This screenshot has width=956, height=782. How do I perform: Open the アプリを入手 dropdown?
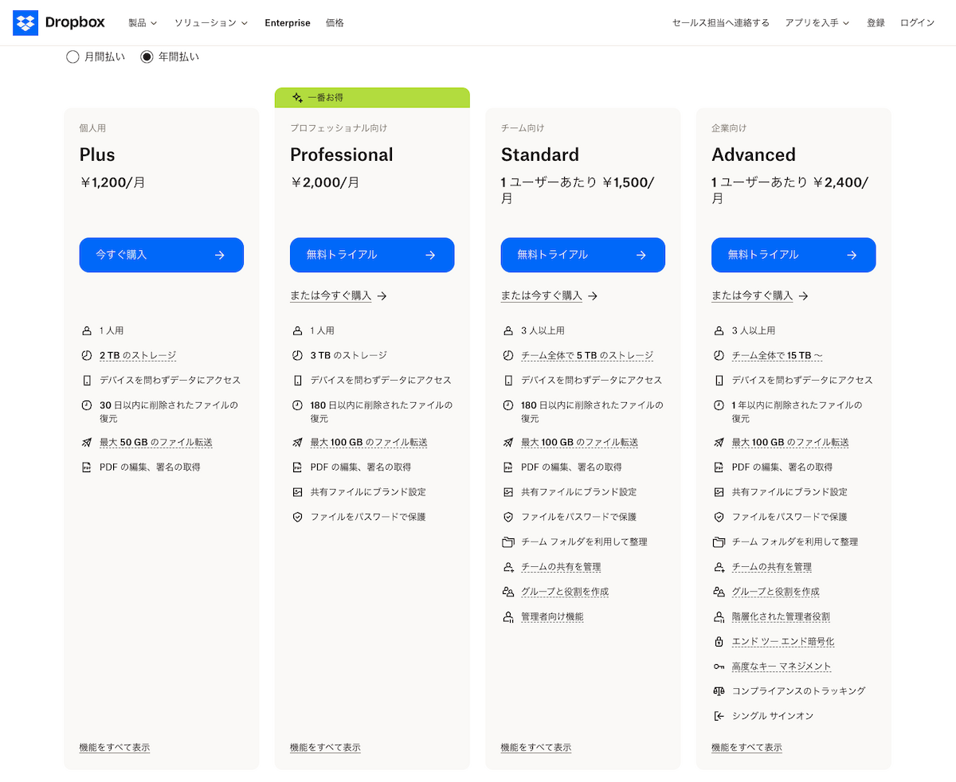pos(817,23)
